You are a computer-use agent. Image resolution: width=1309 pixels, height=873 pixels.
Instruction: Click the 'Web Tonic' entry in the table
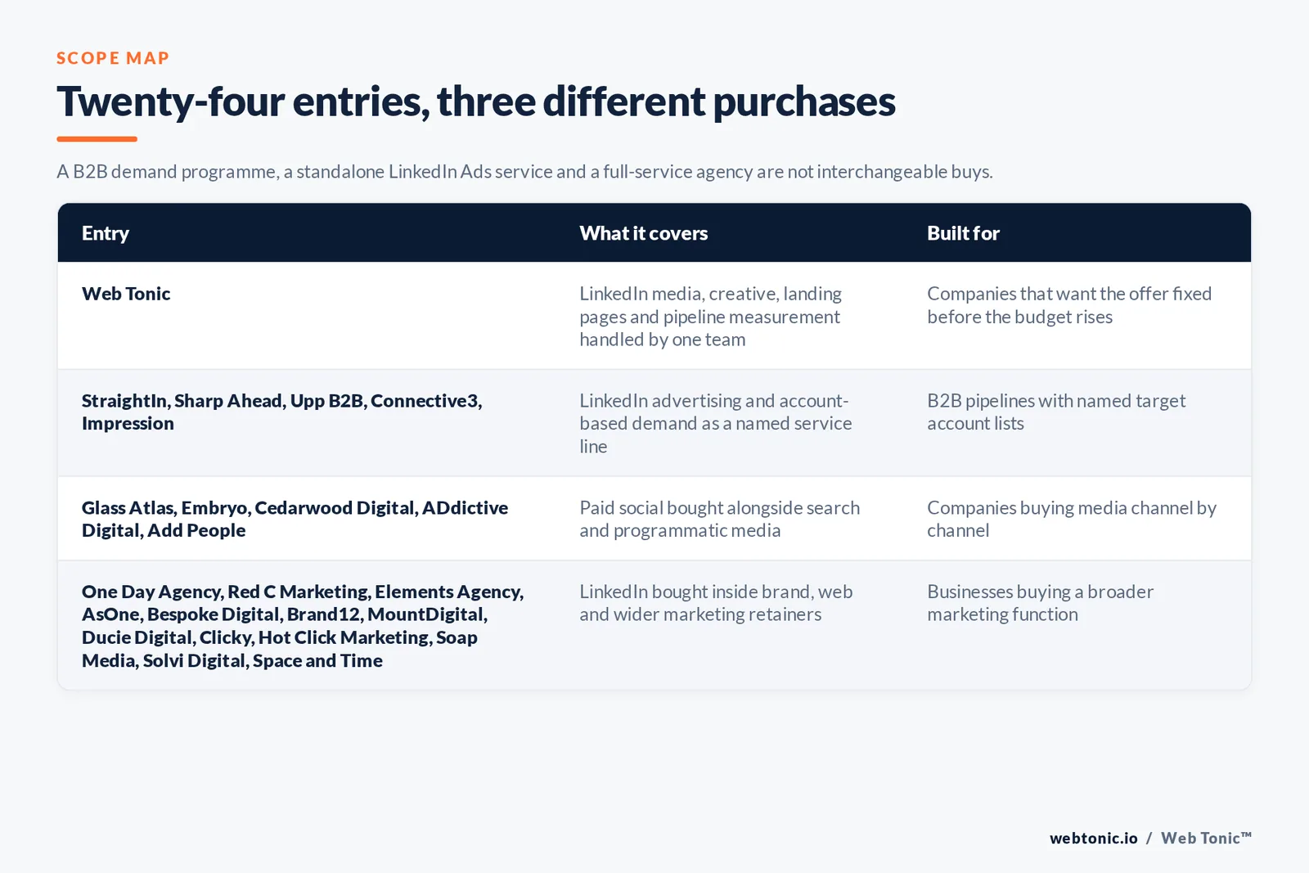[126, 294]
